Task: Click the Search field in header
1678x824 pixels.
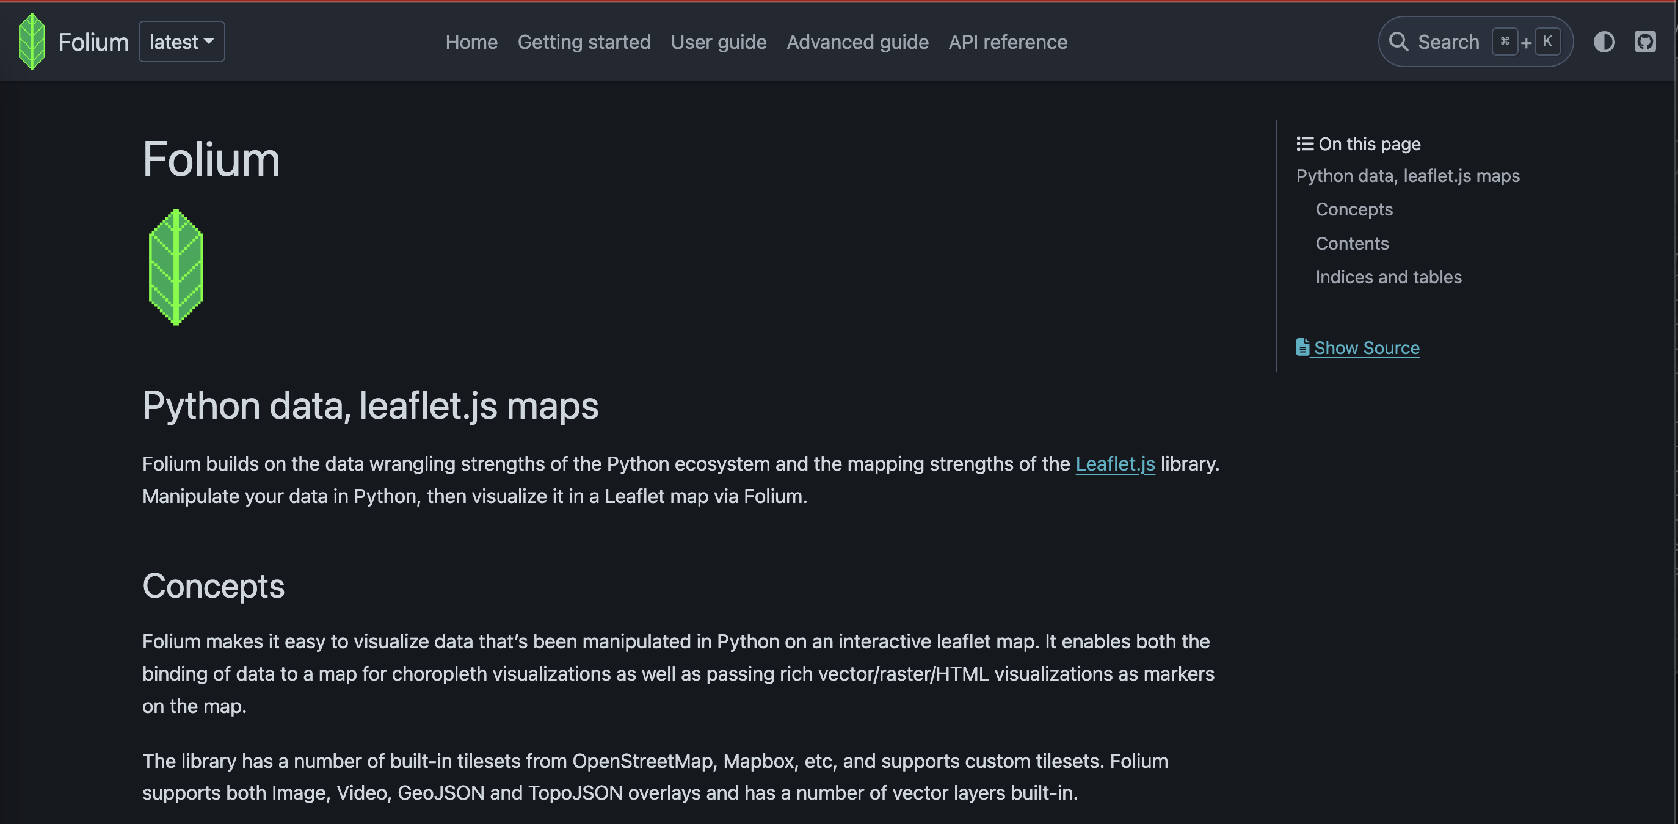Action: point(1476,42)
